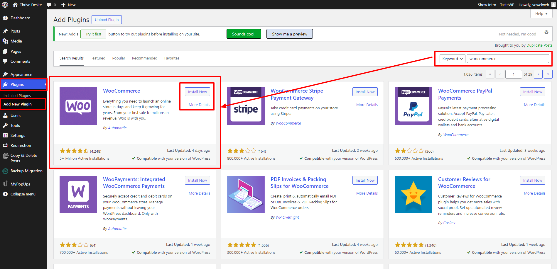Open CusRev author link
The image size is (557, 269).
[449, 223]
